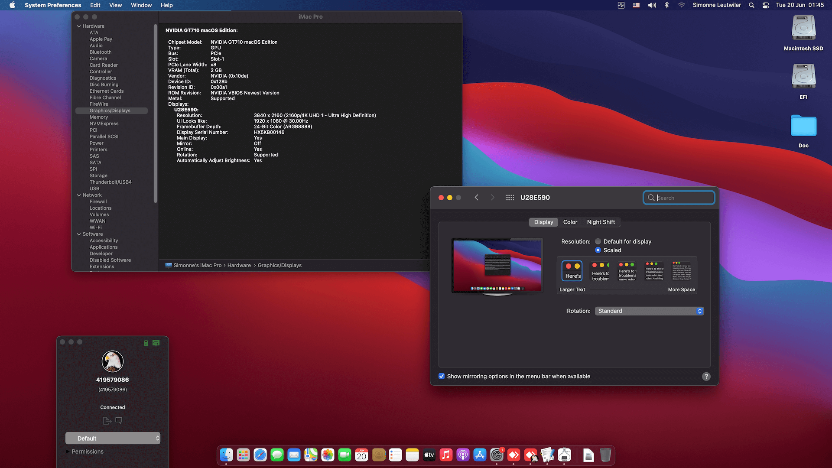Open Launchpad from the Dock
Screen dimensions: 832x468
[243, 455]
